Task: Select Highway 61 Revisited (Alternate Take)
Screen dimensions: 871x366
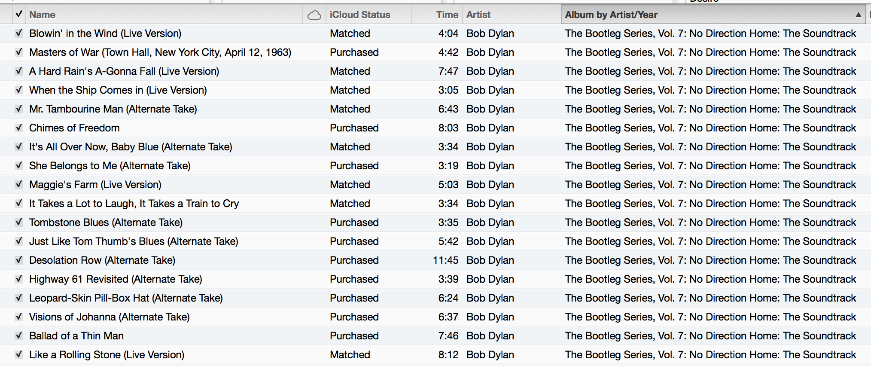Action: point(116,279)
